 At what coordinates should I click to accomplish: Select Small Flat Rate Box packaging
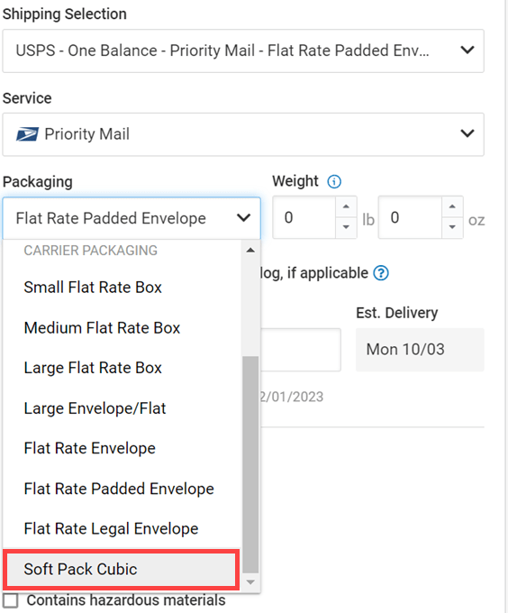[x=122, y=288]
